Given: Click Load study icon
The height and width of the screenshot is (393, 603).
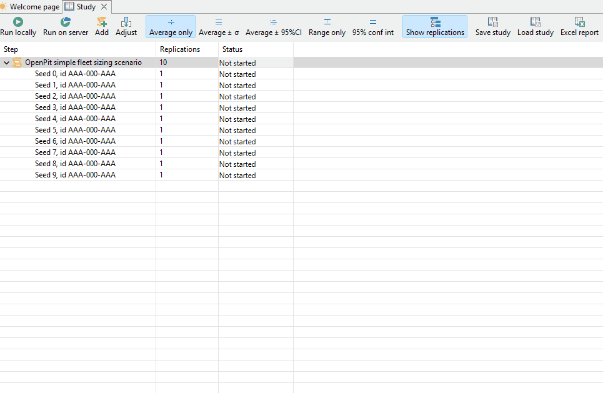Looking at the screenshot, I should point(536,22).
